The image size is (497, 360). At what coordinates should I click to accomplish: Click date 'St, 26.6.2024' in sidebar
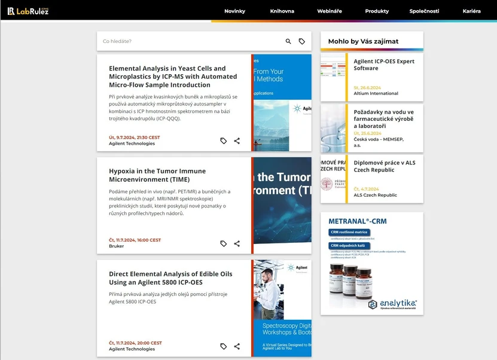click(x=367, y=88)
